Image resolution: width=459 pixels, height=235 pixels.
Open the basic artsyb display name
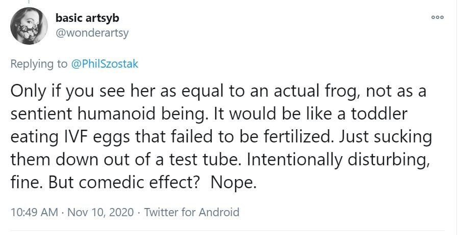(x=87, y=19)
